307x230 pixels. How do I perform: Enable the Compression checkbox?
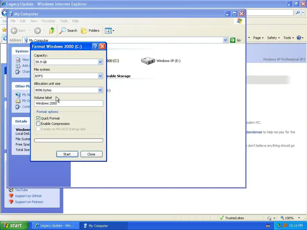pos(38,124)
